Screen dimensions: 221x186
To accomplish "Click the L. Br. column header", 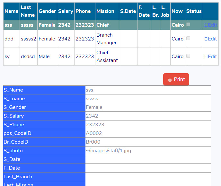I will point(155,11).
